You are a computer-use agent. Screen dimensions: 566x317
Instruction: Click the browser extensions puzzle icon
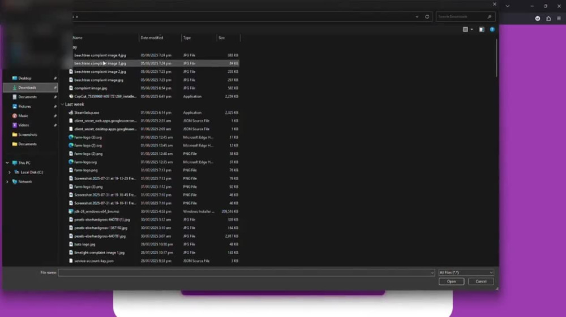548,19
